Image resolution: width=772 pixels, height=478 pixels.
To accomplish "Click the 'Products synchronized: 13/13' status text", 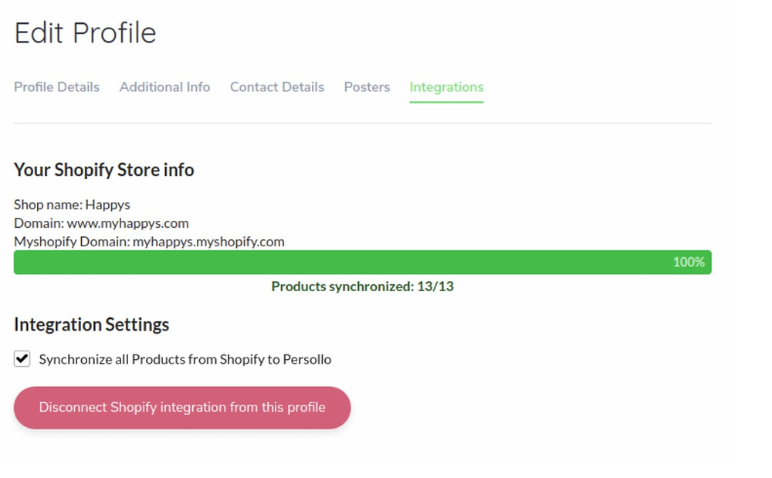I will click(x=362, y=286).
